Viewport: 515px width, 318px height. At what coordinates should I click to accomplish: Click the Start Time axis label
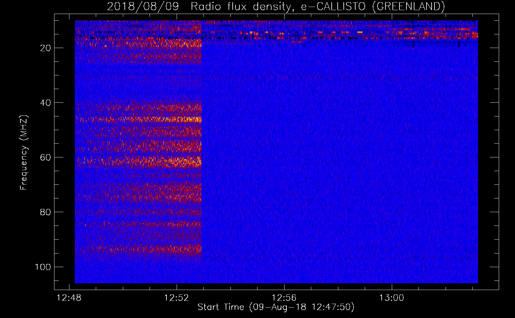(276, 307)
